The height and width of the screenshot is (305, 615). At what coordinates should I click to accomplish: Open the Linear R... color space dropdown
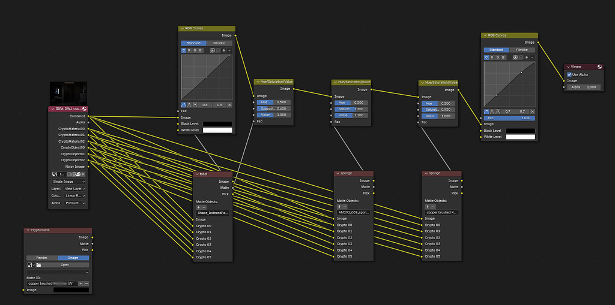click(x=75, y=196)
